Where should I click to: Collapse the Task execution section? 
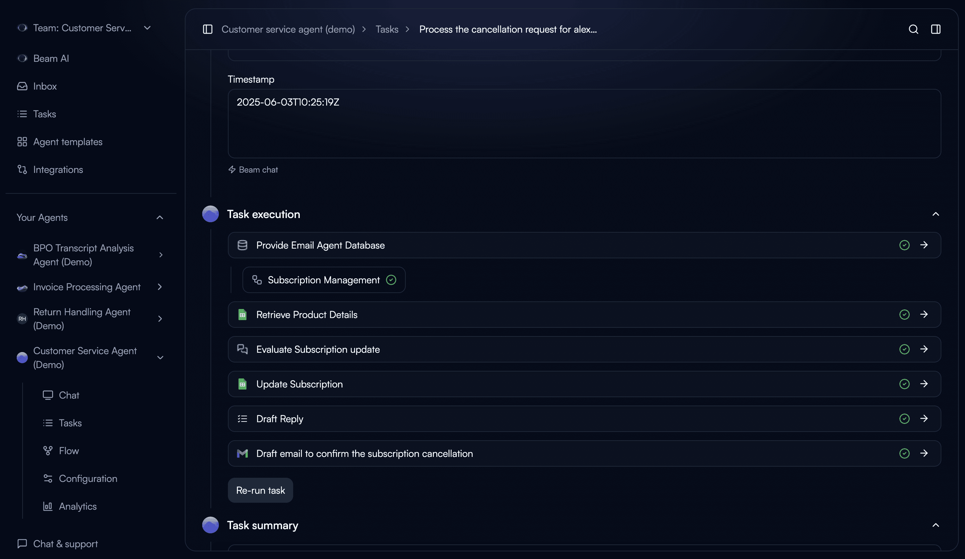pyautogui.click(x=935, y=214)
